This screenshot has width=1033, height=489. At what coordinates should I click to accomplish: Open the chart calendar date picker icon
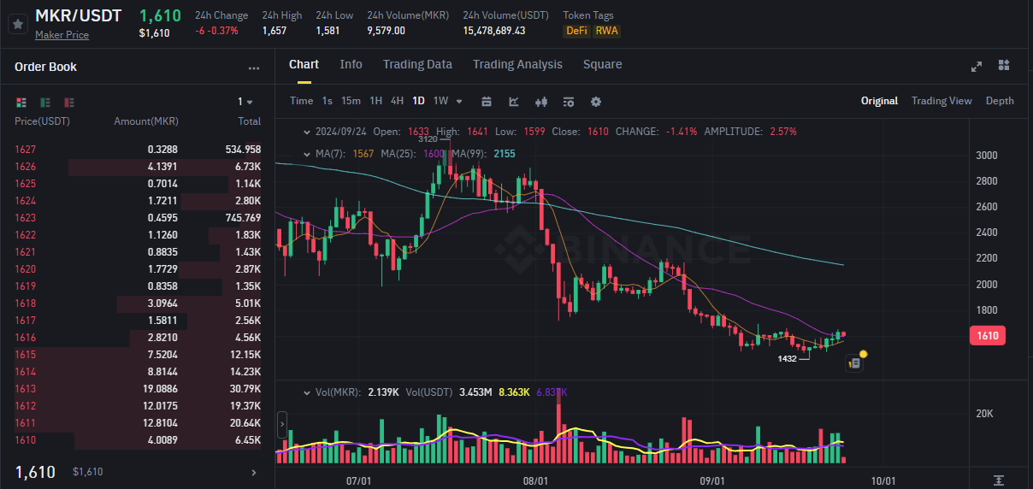tap(487, 101)
